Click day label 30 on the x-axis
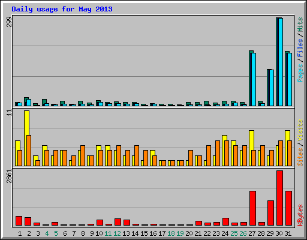The height and width of the screenshot is (240, 307). [279, 233]
